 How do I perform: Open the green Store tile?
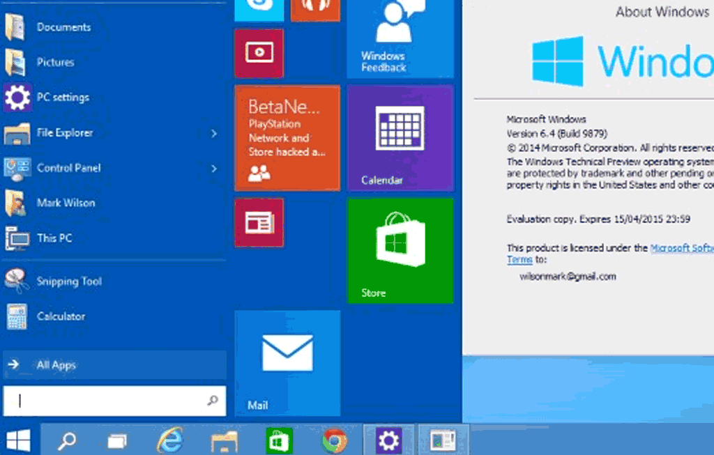coord(400,251)
